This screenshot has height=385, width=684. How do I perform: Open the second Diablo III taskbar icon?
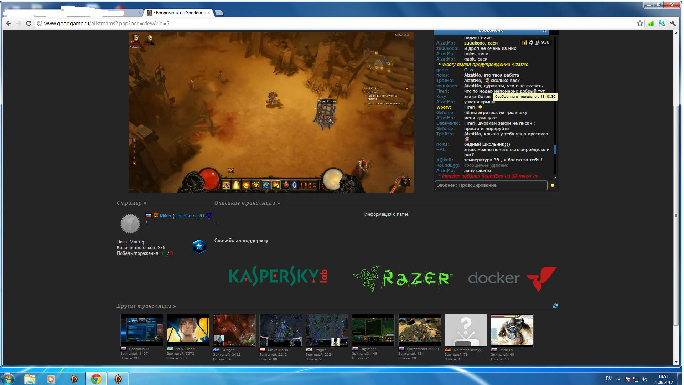pos(118,379)
